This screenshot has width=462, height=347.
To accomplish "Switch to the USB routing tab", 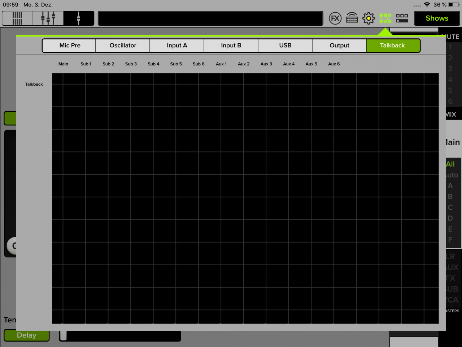I will click(285, 46).
